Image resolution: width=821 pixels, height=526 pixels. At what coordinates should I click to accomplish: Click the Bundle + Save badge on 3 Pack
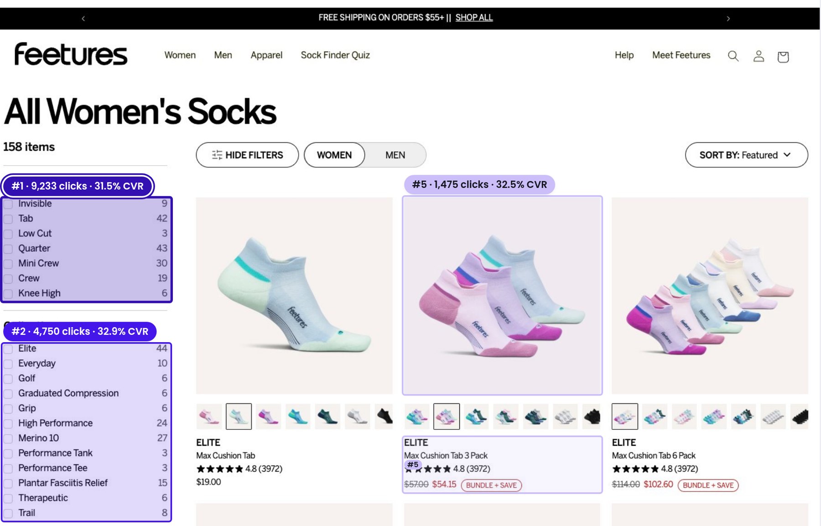coord(491,485)
